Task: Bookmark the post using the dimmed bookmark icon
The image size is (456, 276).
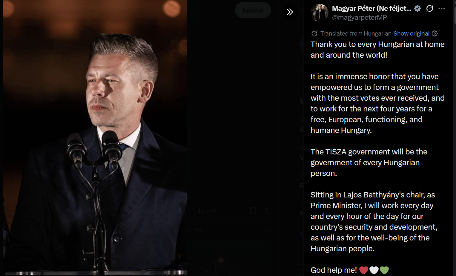Action: click(253, 211)
